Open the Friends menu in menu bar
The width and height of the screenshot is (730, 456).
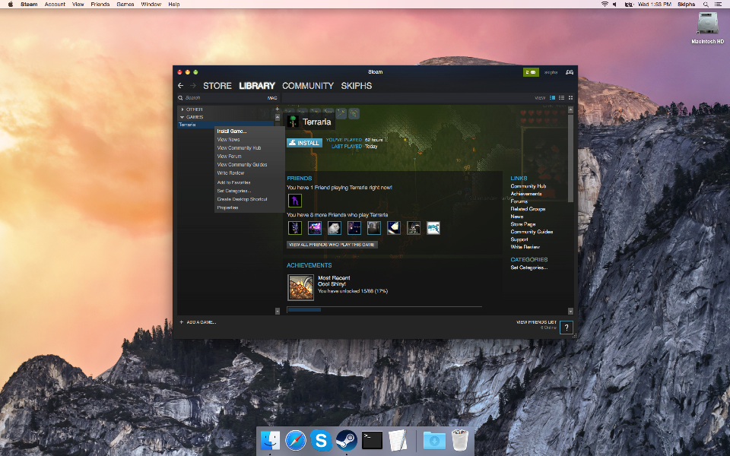100,5
